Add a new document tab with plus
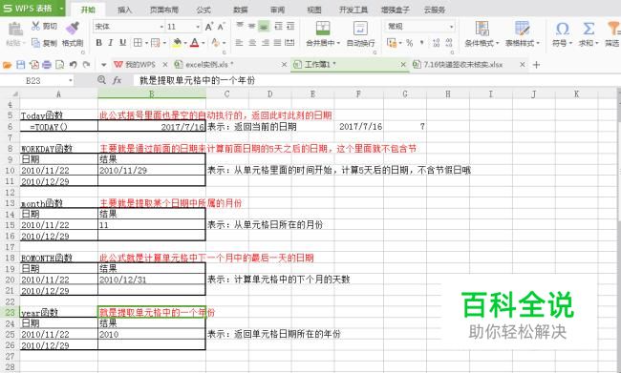Viewport: 621px width, 373px height. pos(536,65)
